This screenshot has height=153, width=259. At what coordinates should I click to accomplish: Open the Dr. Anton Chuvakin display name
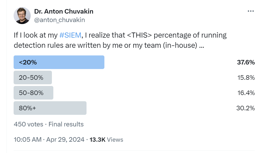64,11
